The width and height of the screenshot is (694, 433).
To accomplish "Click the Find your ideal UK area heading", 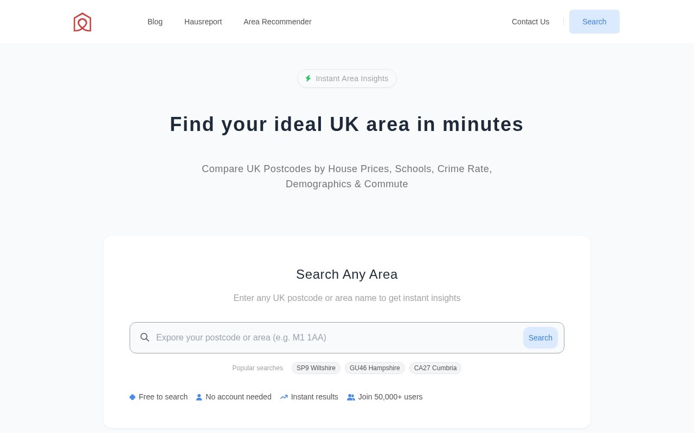I will (x=347, y=124).
